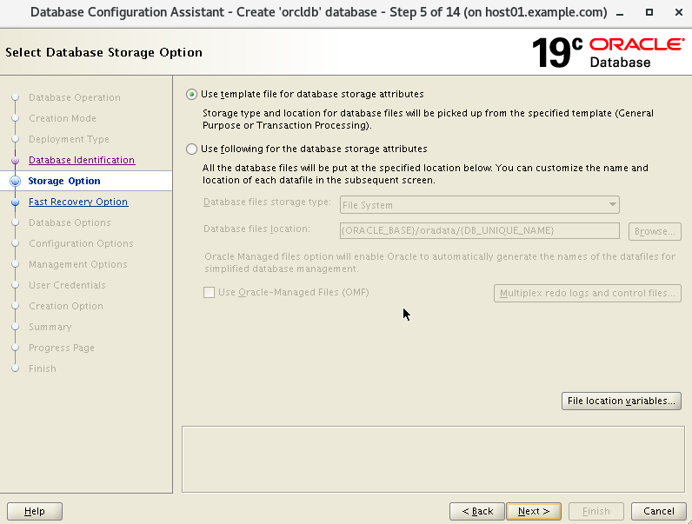Jump to Fast Recovery Option step
This screenshot has width=692, height=524.
[x=78, y=202]
